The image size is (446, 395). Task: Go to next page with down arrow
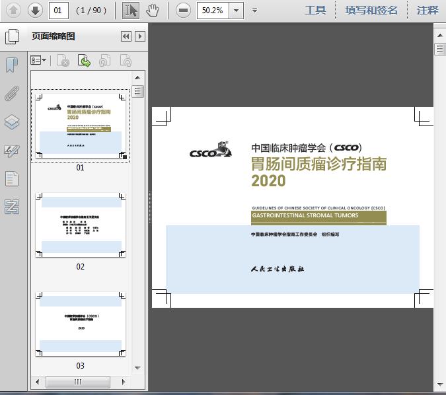tap(35, 11)
